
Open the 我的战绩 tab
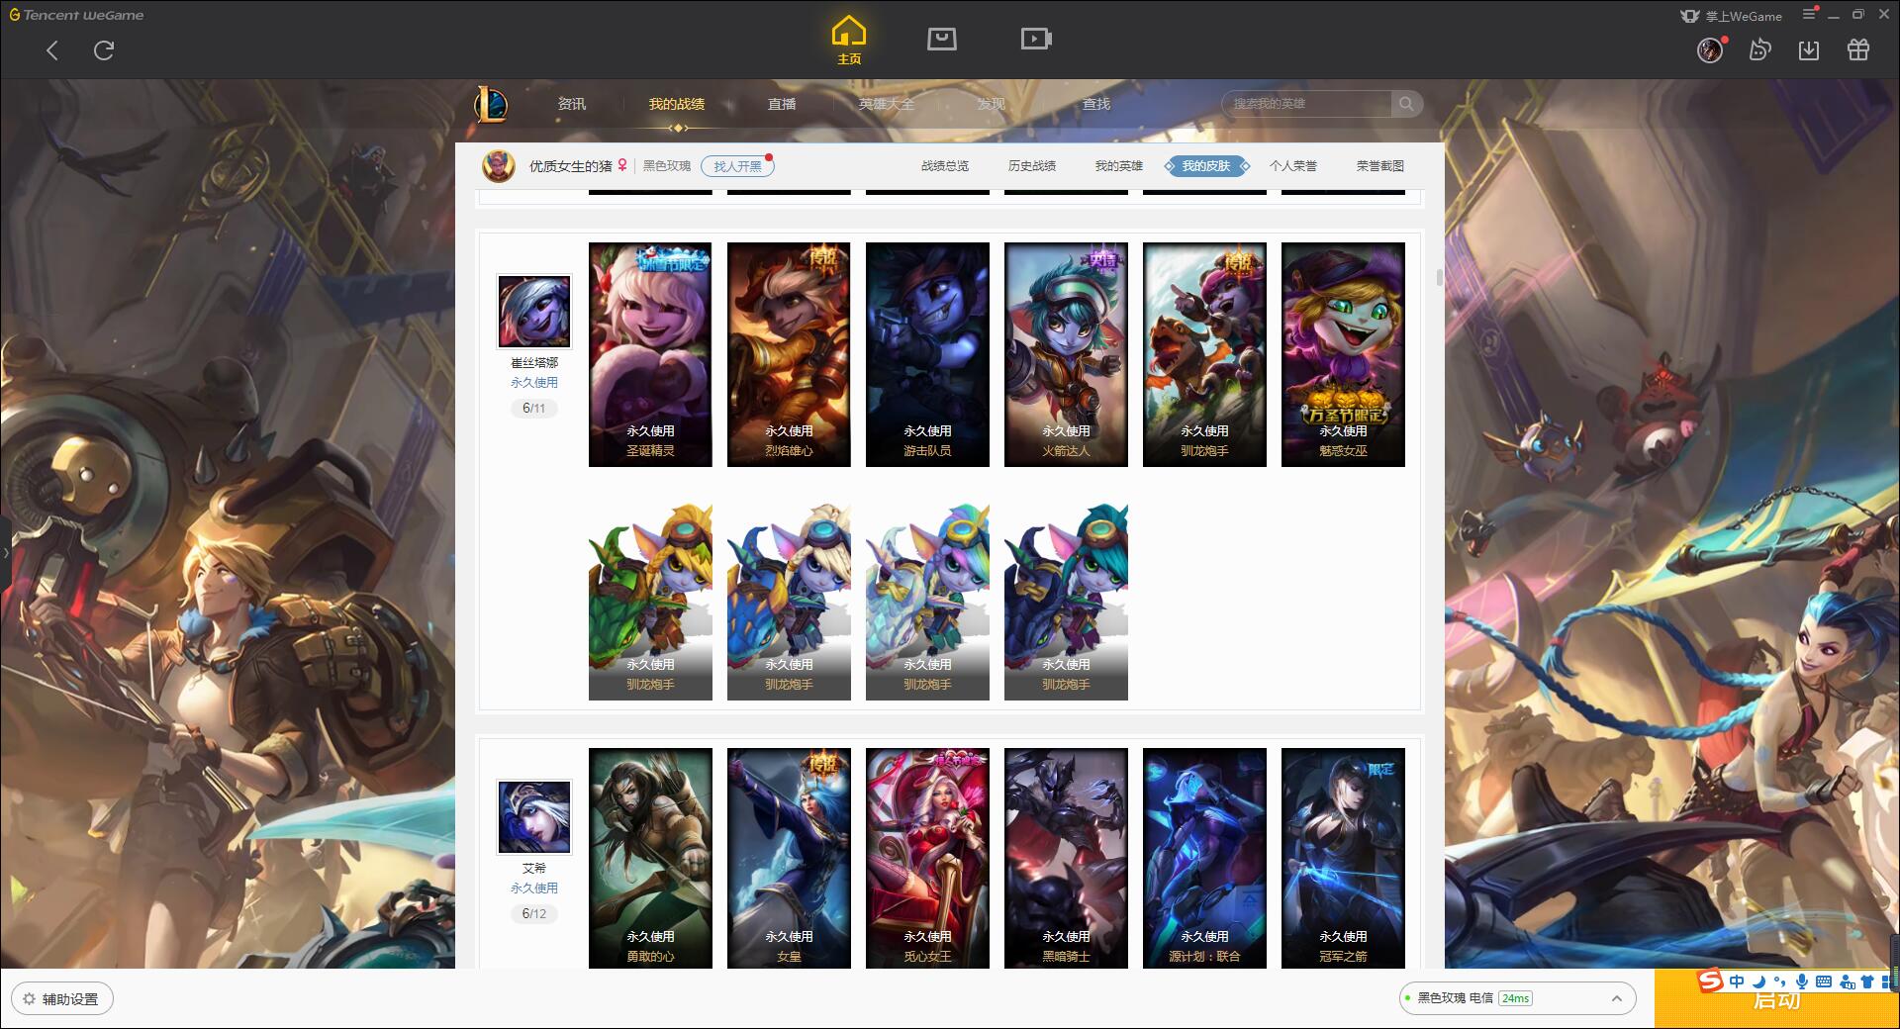(x=677, y=104)
